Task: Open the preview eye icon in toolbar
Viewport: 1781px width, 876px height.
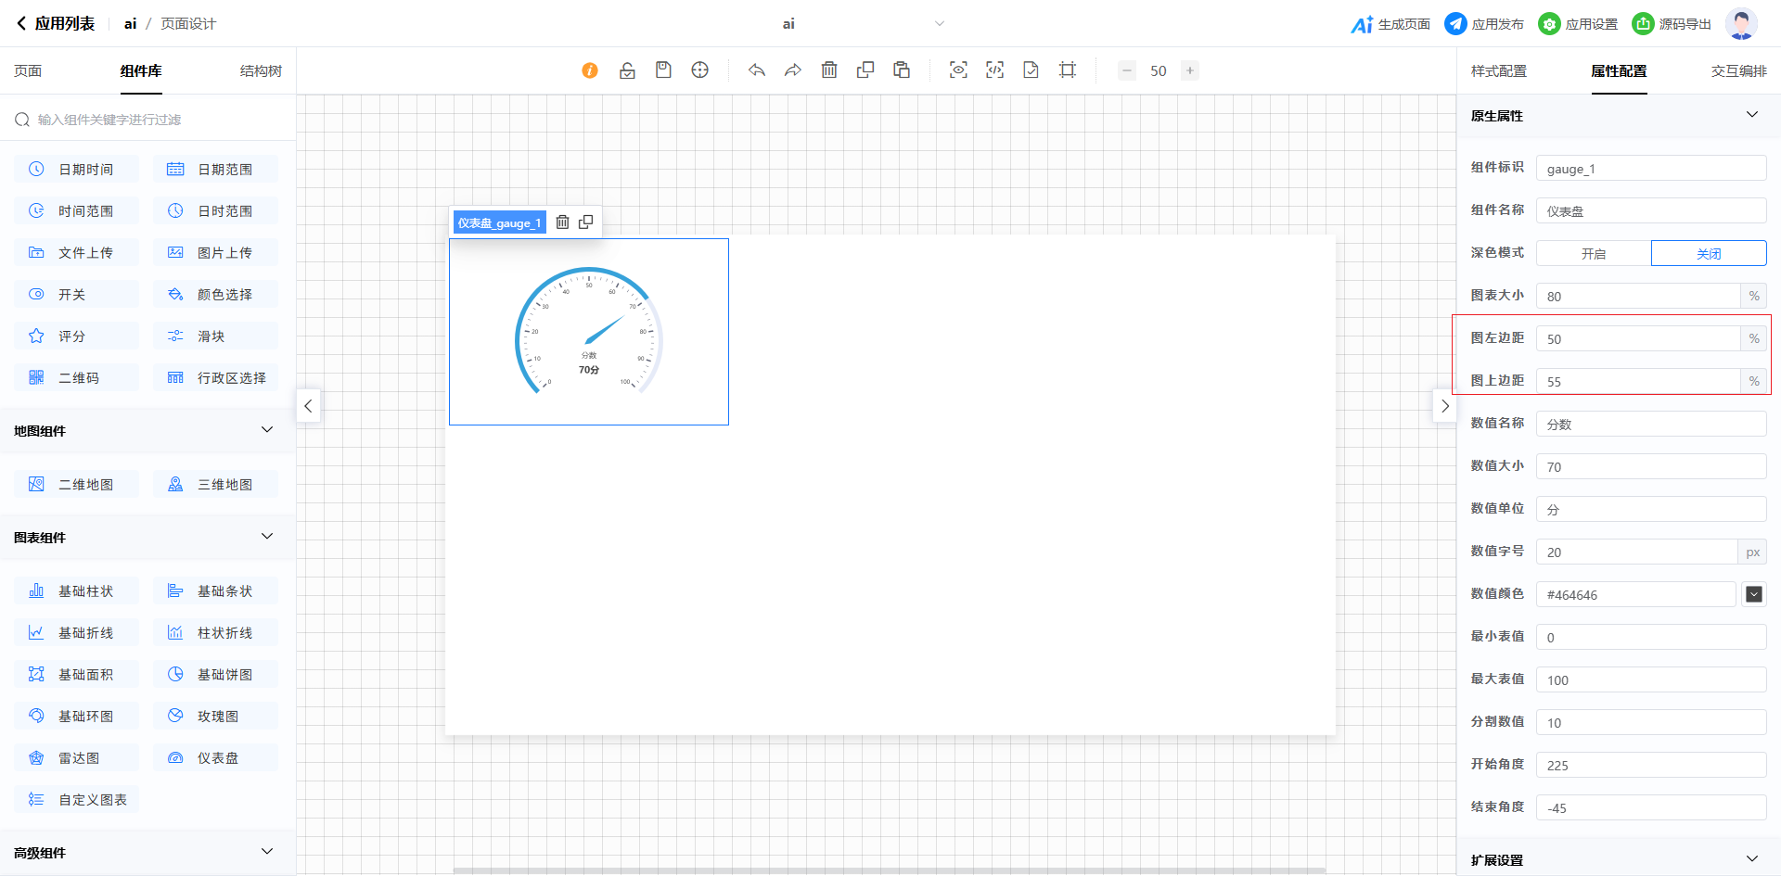Action: [958, 70]
